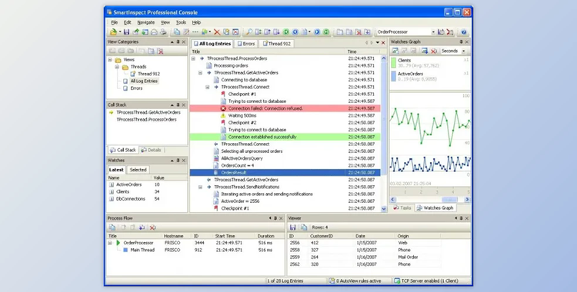This screenshot has width=577, height=292.
Task: Click the copy icon in Viewer panel
Action: 304,227
